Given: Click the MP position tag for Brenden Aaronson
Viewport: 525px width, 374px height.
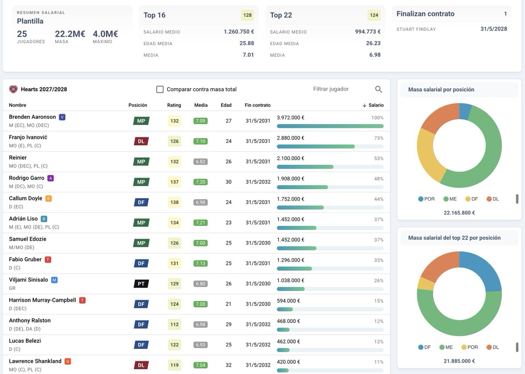Looking at the screenshot, I should click(141, 121).
